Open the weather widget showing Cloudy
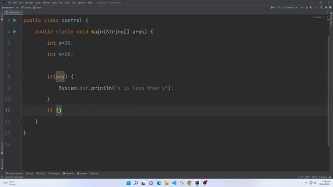Screen dimensions: 333x187 pyautogui.click(x=10, y=183)
